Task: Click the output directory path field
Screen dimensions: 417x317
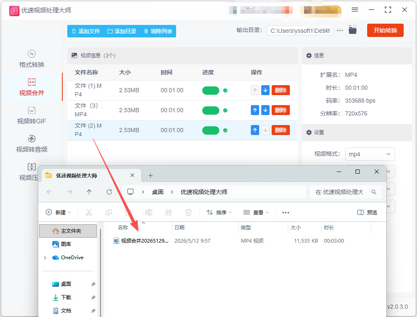Action: 300,31
